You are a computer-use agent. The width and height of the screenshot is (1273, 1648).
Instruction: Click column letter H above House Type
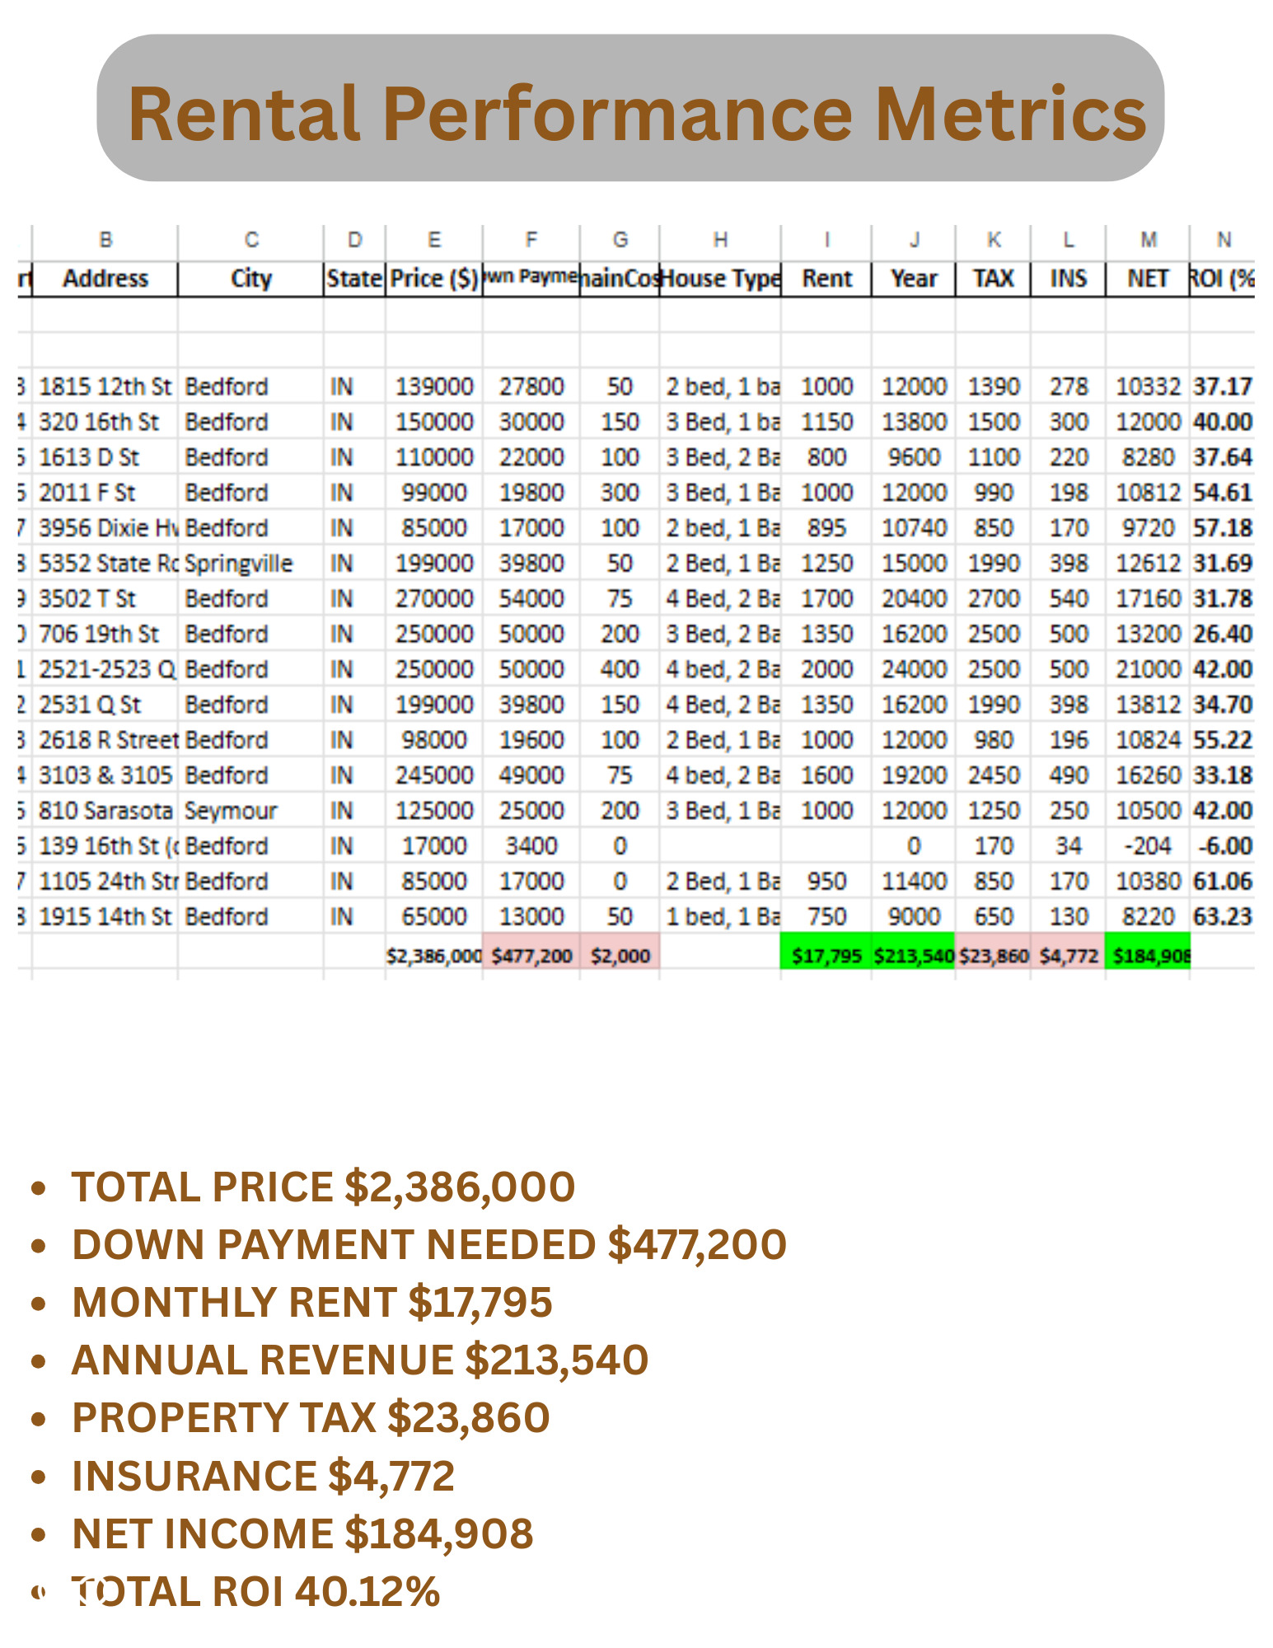pos(720,240)
